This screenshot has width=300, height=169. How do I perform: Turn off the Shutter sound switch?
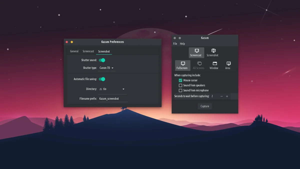point(102,60)
